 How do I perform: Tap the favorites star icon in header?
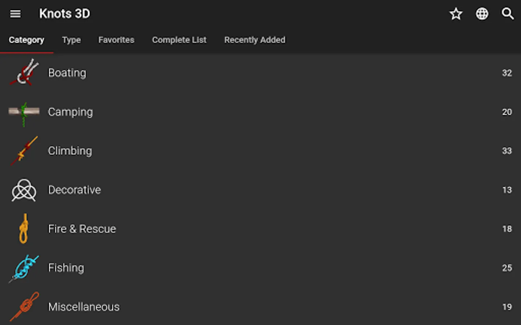(x=456, y=14)
